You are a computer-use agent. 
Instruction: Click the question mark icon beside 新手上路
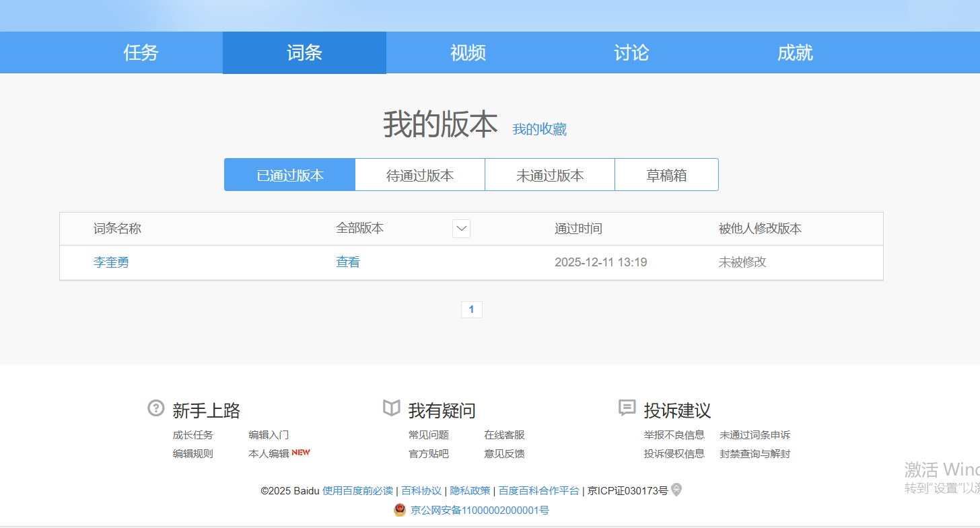[156, 408]
